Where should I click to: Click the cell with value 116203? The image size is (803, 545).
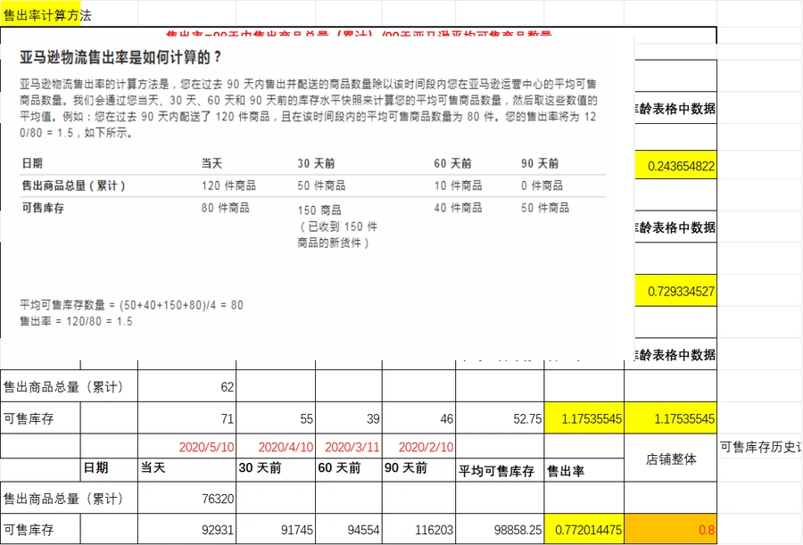419,529
